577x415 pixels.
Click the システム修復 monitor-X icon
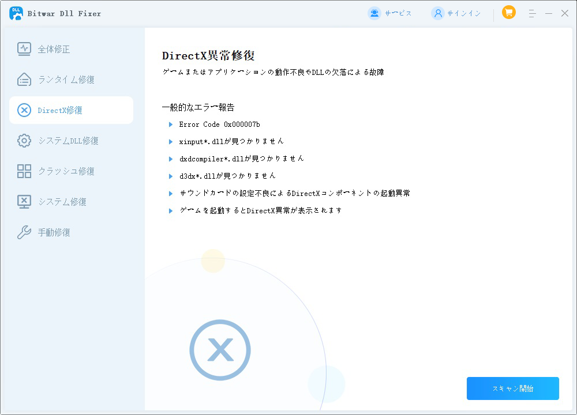coord(24,202)
